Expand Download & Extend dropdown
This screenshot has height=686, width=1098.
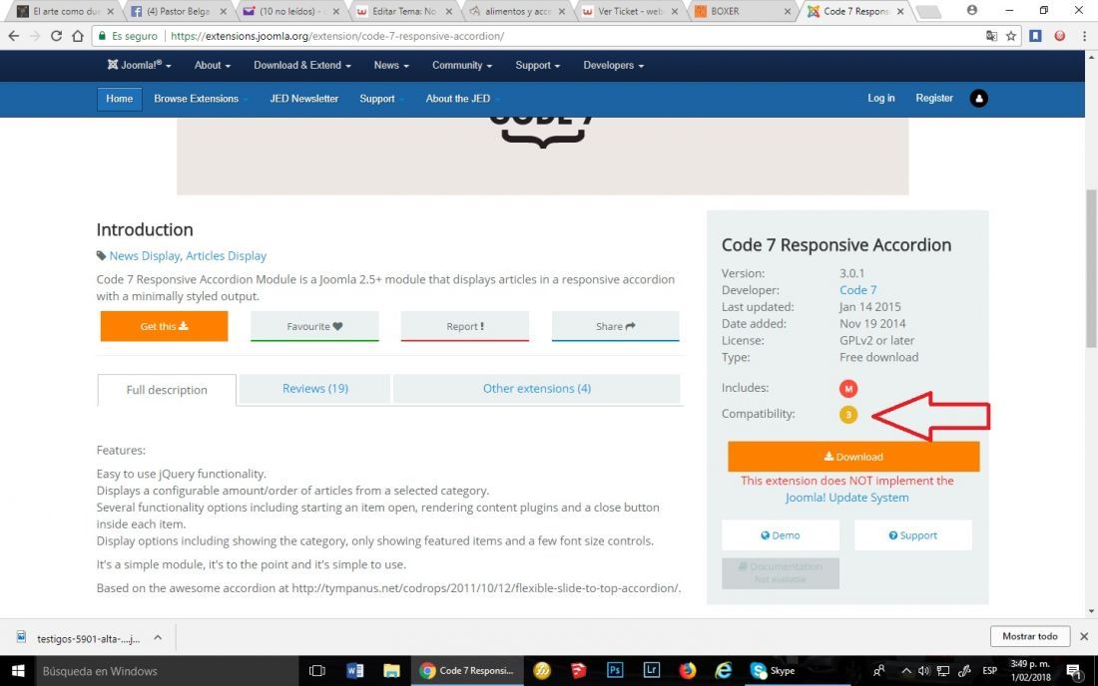[x=302, y=65]
